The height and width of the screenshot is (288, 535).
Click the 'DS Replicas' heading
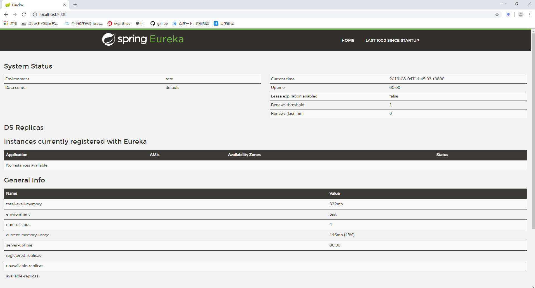24,128
